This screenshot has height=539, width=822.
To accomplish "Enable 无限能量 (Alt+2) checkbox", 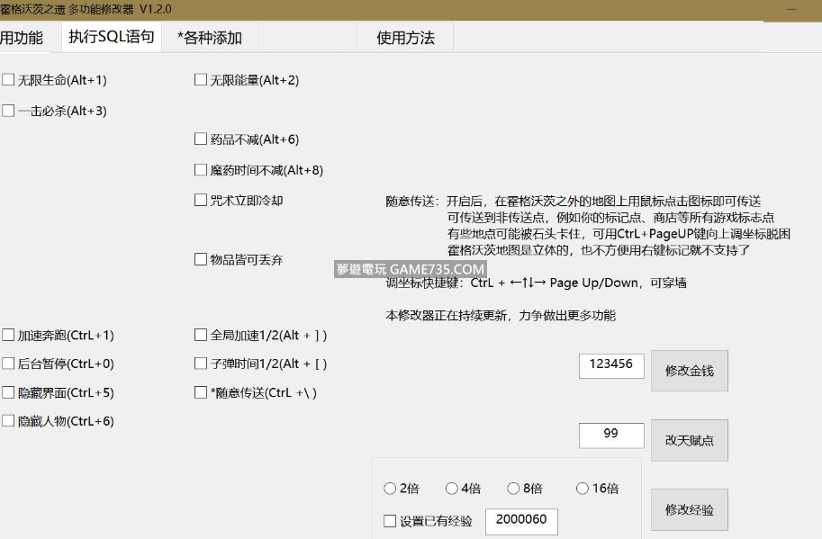I will pyautogui.click(x=201, y=80).
